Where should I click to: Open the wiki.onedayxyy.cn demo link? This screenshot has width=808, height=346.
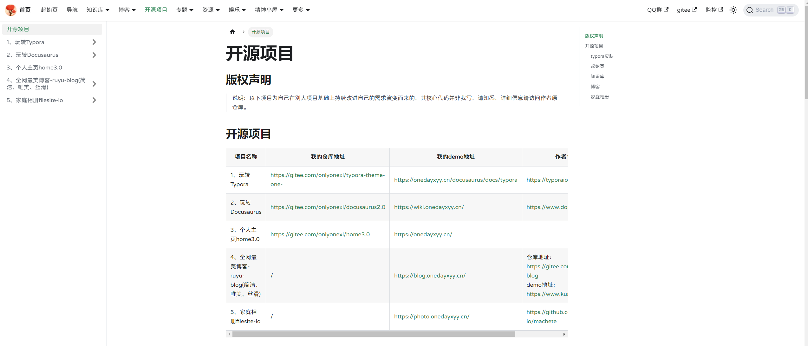point(429,207)
